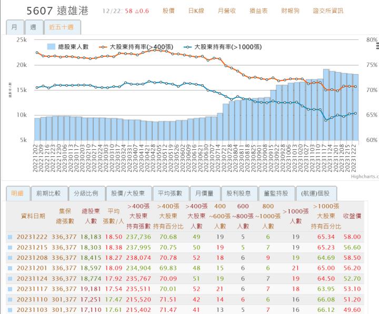Click the closing price 49.60

click(x=352, y=310)
